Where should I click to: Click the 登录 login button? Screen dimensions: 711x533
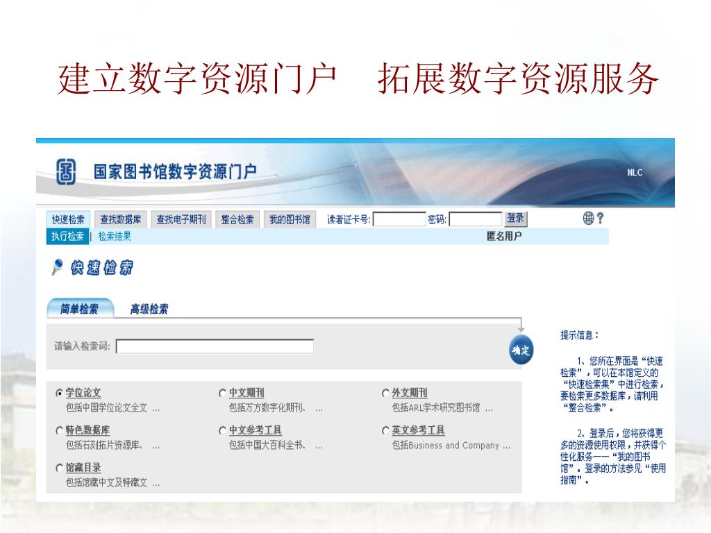pos(516,219)
